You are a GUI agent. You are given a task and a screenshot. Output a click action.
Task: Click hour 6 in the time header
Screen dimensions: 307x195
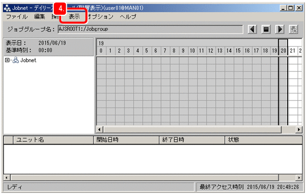coord(156,51)
